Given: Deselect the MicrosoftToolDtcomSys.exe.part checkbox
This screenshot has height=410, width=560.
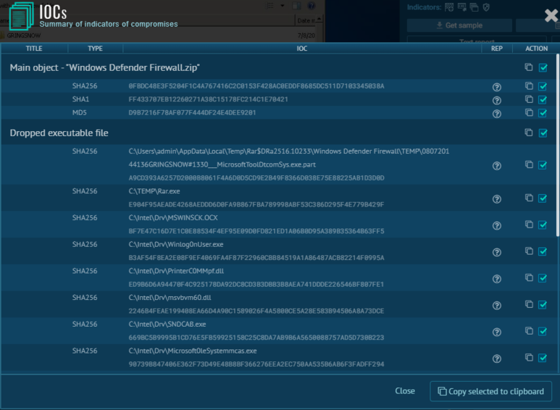Looking at the screenshot, I should (x=543, y=165).
